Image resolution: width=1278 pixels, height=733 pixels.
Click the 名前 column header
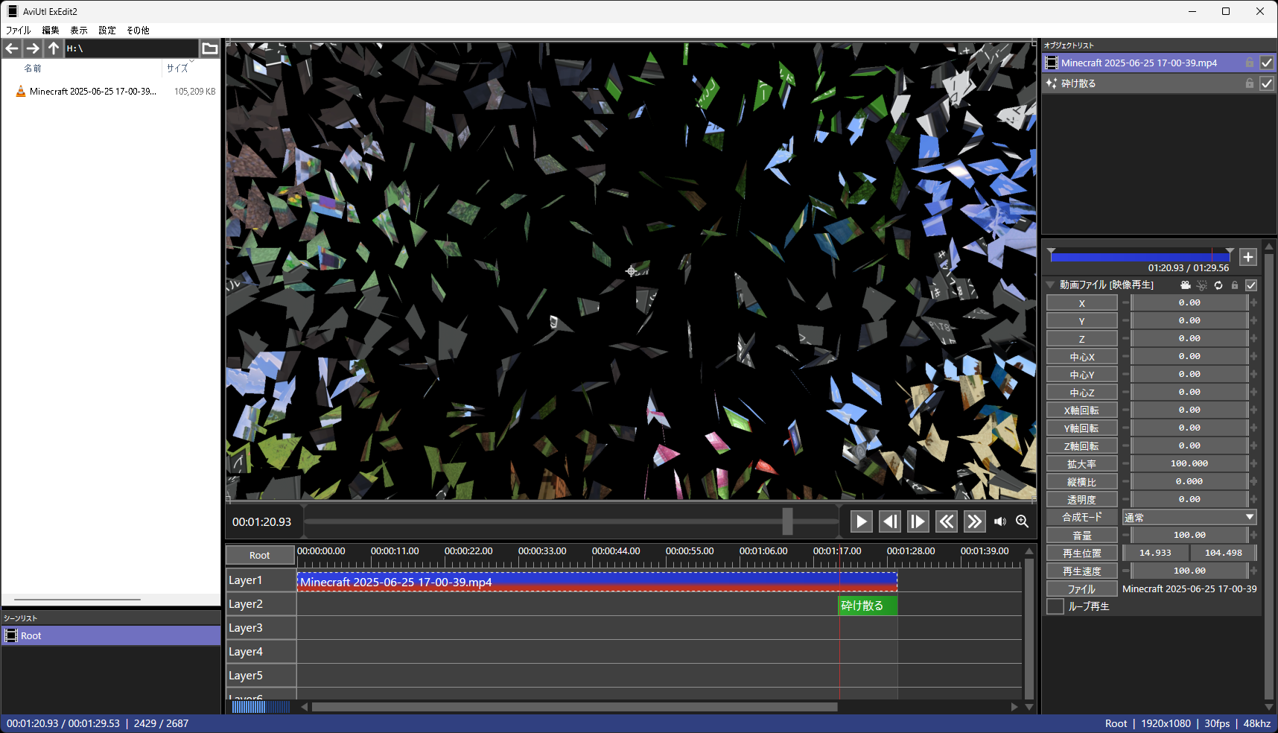(x=33, y=69)
